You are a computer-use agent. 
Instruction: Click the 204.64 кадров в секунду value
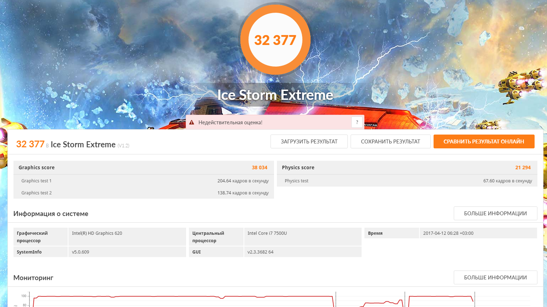(x=243, y=181)
